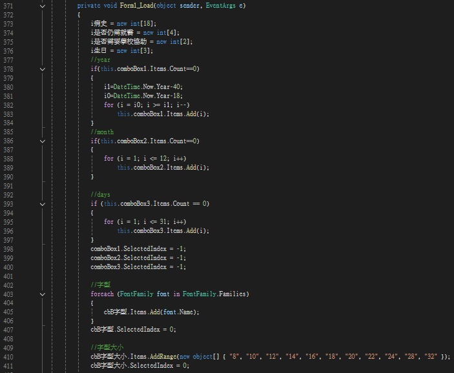Image resolution: width=454 pixels, height=373 pixels.
Task: Click 'for (i = 1; i <= 12; i++)' line
Action: coord(145,159)
